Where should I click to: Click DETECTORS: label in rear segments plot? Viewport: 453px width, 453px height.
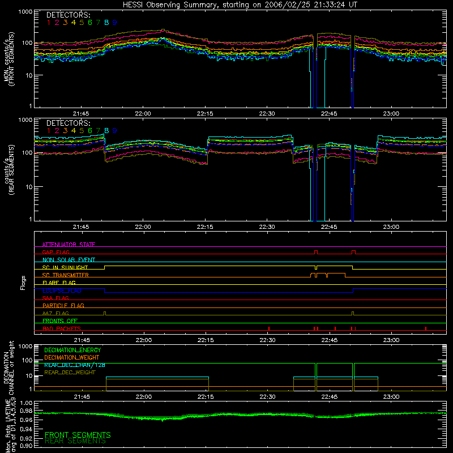tap(69, 123)
